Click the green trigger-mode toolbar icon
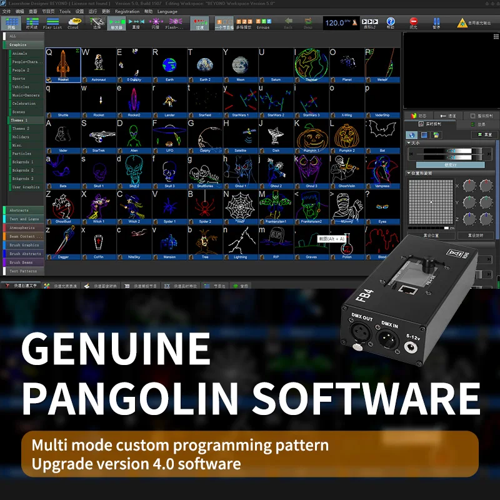The image size is (500, 500). [117, 23]
